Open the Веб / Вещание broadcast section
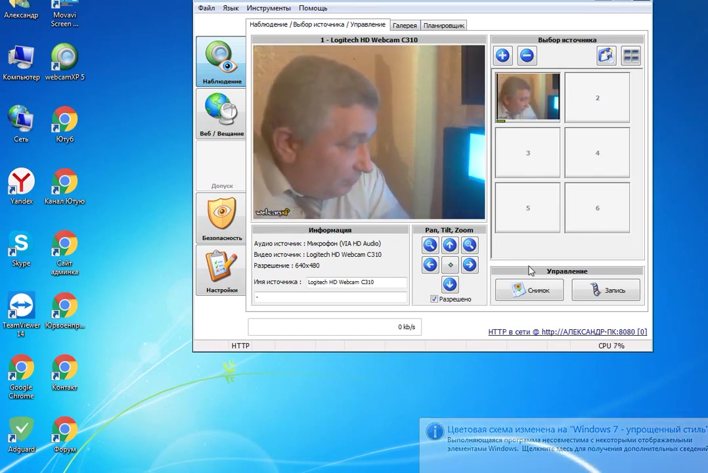Image resolution: width=708 pixels, height=473 pixels. tap(221, 114)
